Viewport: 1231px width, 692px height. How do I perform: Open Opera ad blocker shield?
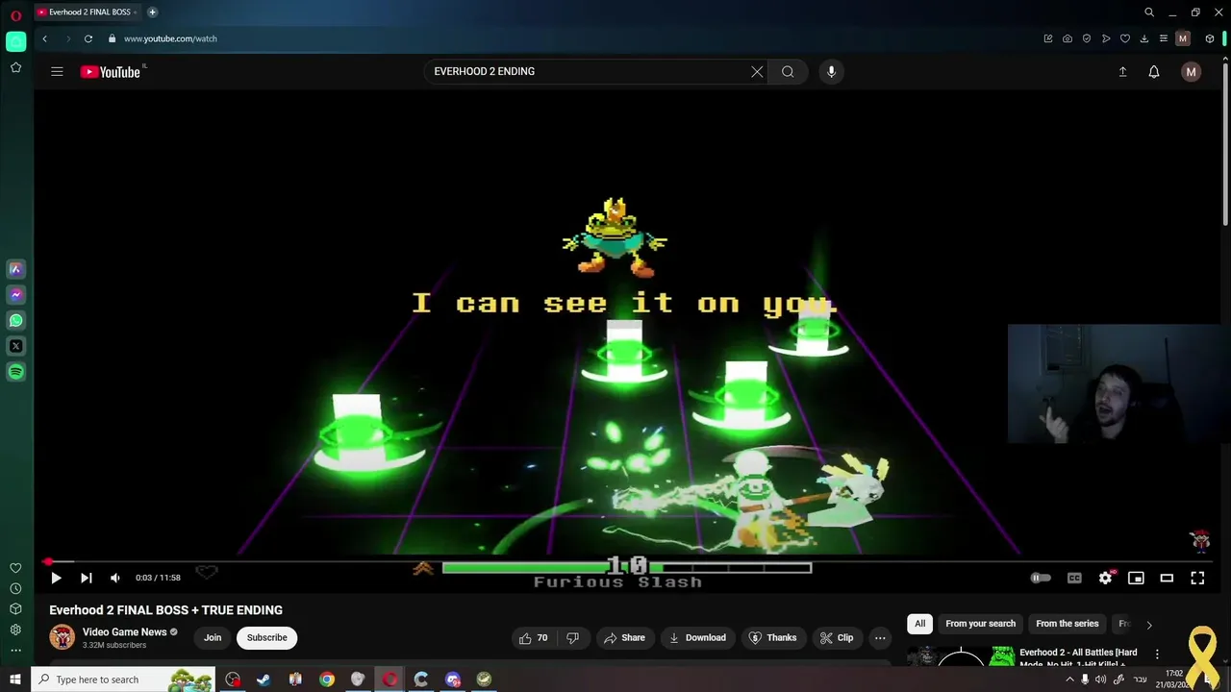tap(1087, 38)
